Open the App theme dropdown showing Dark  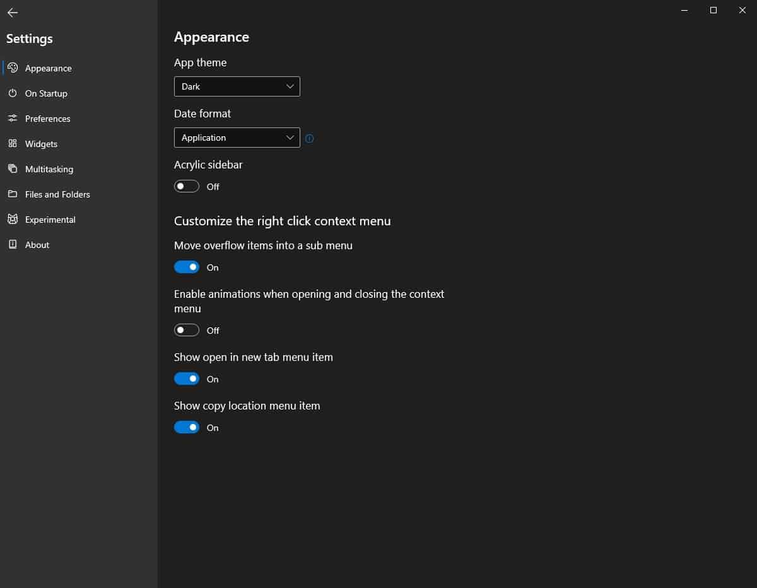(x=237, y=86)
